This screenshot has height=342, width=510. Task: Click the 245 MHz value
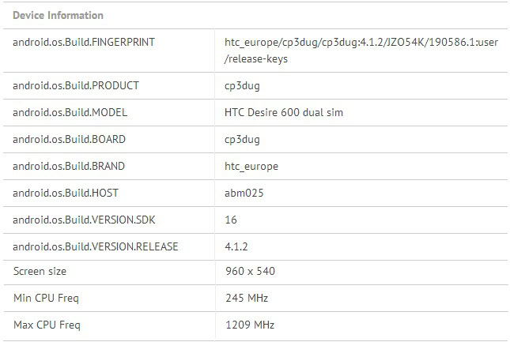click(x=247, y=298)
